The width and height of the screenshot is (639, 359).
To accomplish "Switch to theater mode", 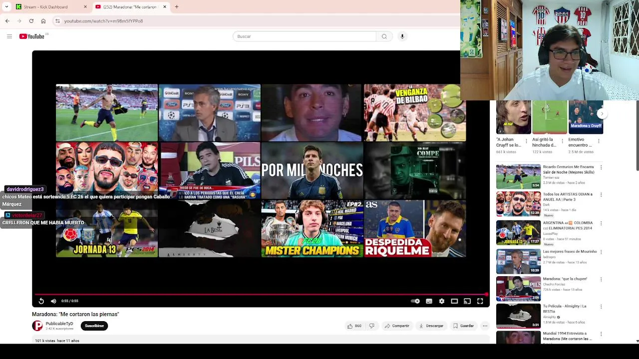I will click(454, 301).
